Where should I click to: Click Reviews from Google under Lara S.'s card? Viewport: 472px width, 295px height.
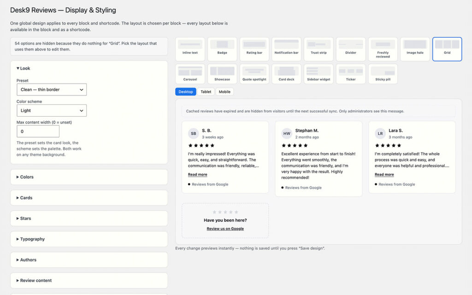click(397, 184)
